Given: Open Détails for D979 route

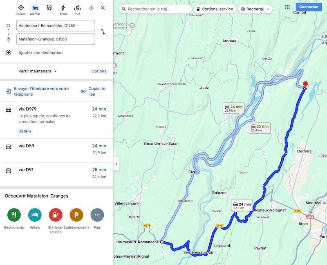Looking at the screenshot, I should coord(25,131).
